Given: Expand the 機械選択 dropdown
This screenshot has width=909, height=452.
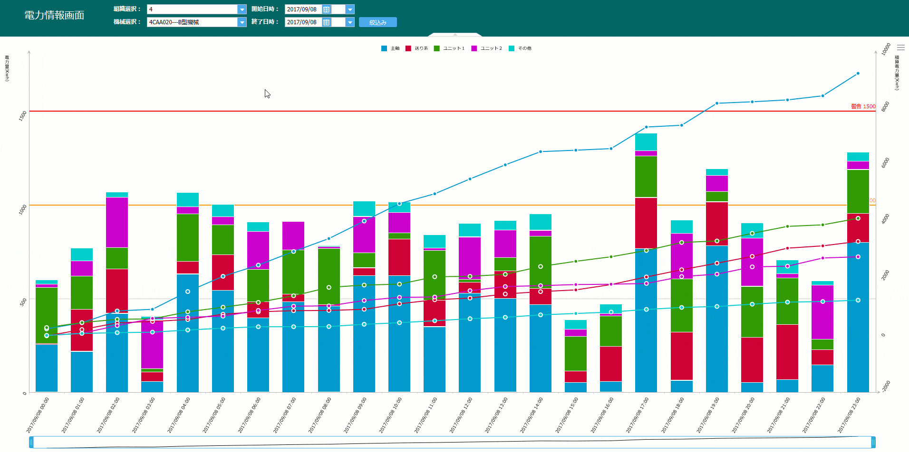Looking at the screenshot, I should (242, 22).
